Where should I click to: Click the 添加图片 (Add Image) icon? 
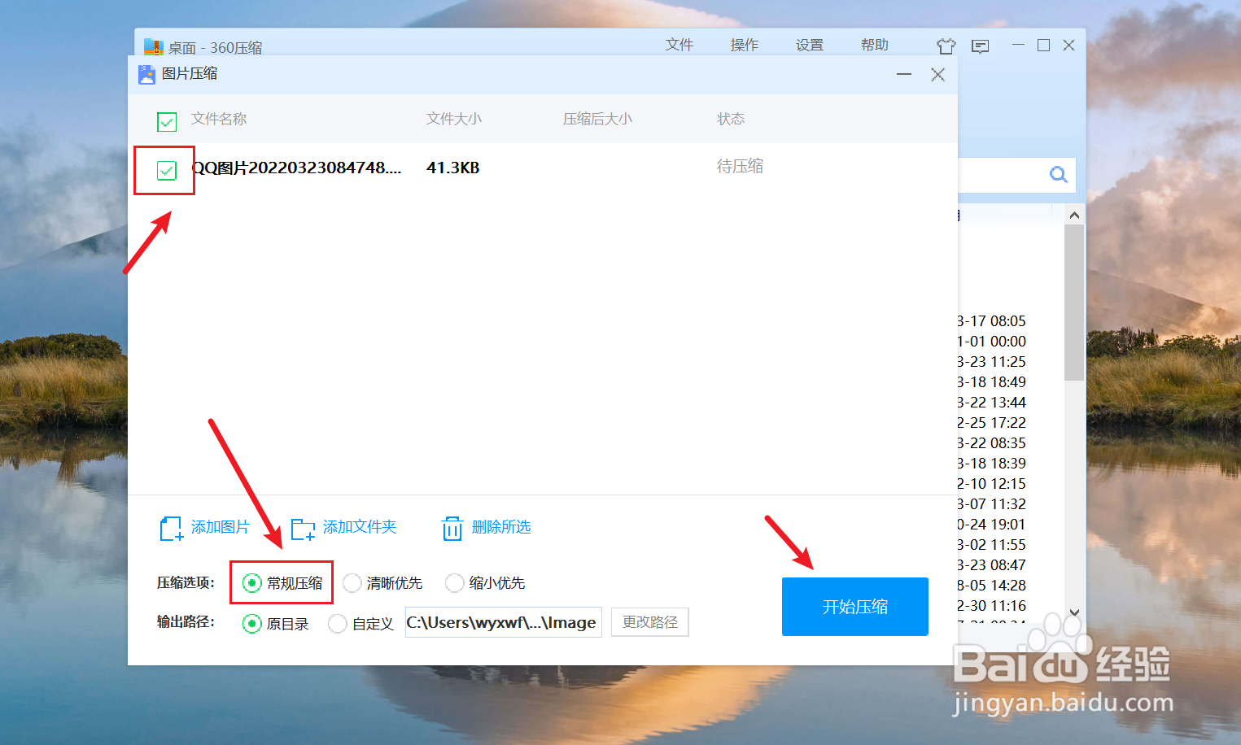[170, 528]
